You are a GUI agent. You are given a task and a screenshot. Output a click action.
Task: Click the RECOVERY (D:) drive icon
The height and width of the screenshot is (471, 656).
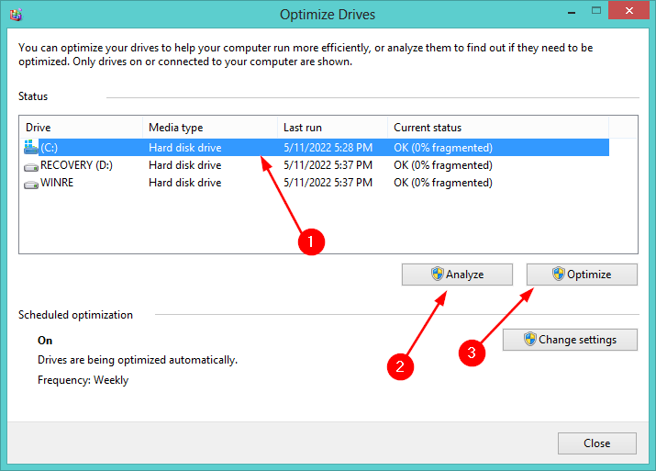point(31,165)
